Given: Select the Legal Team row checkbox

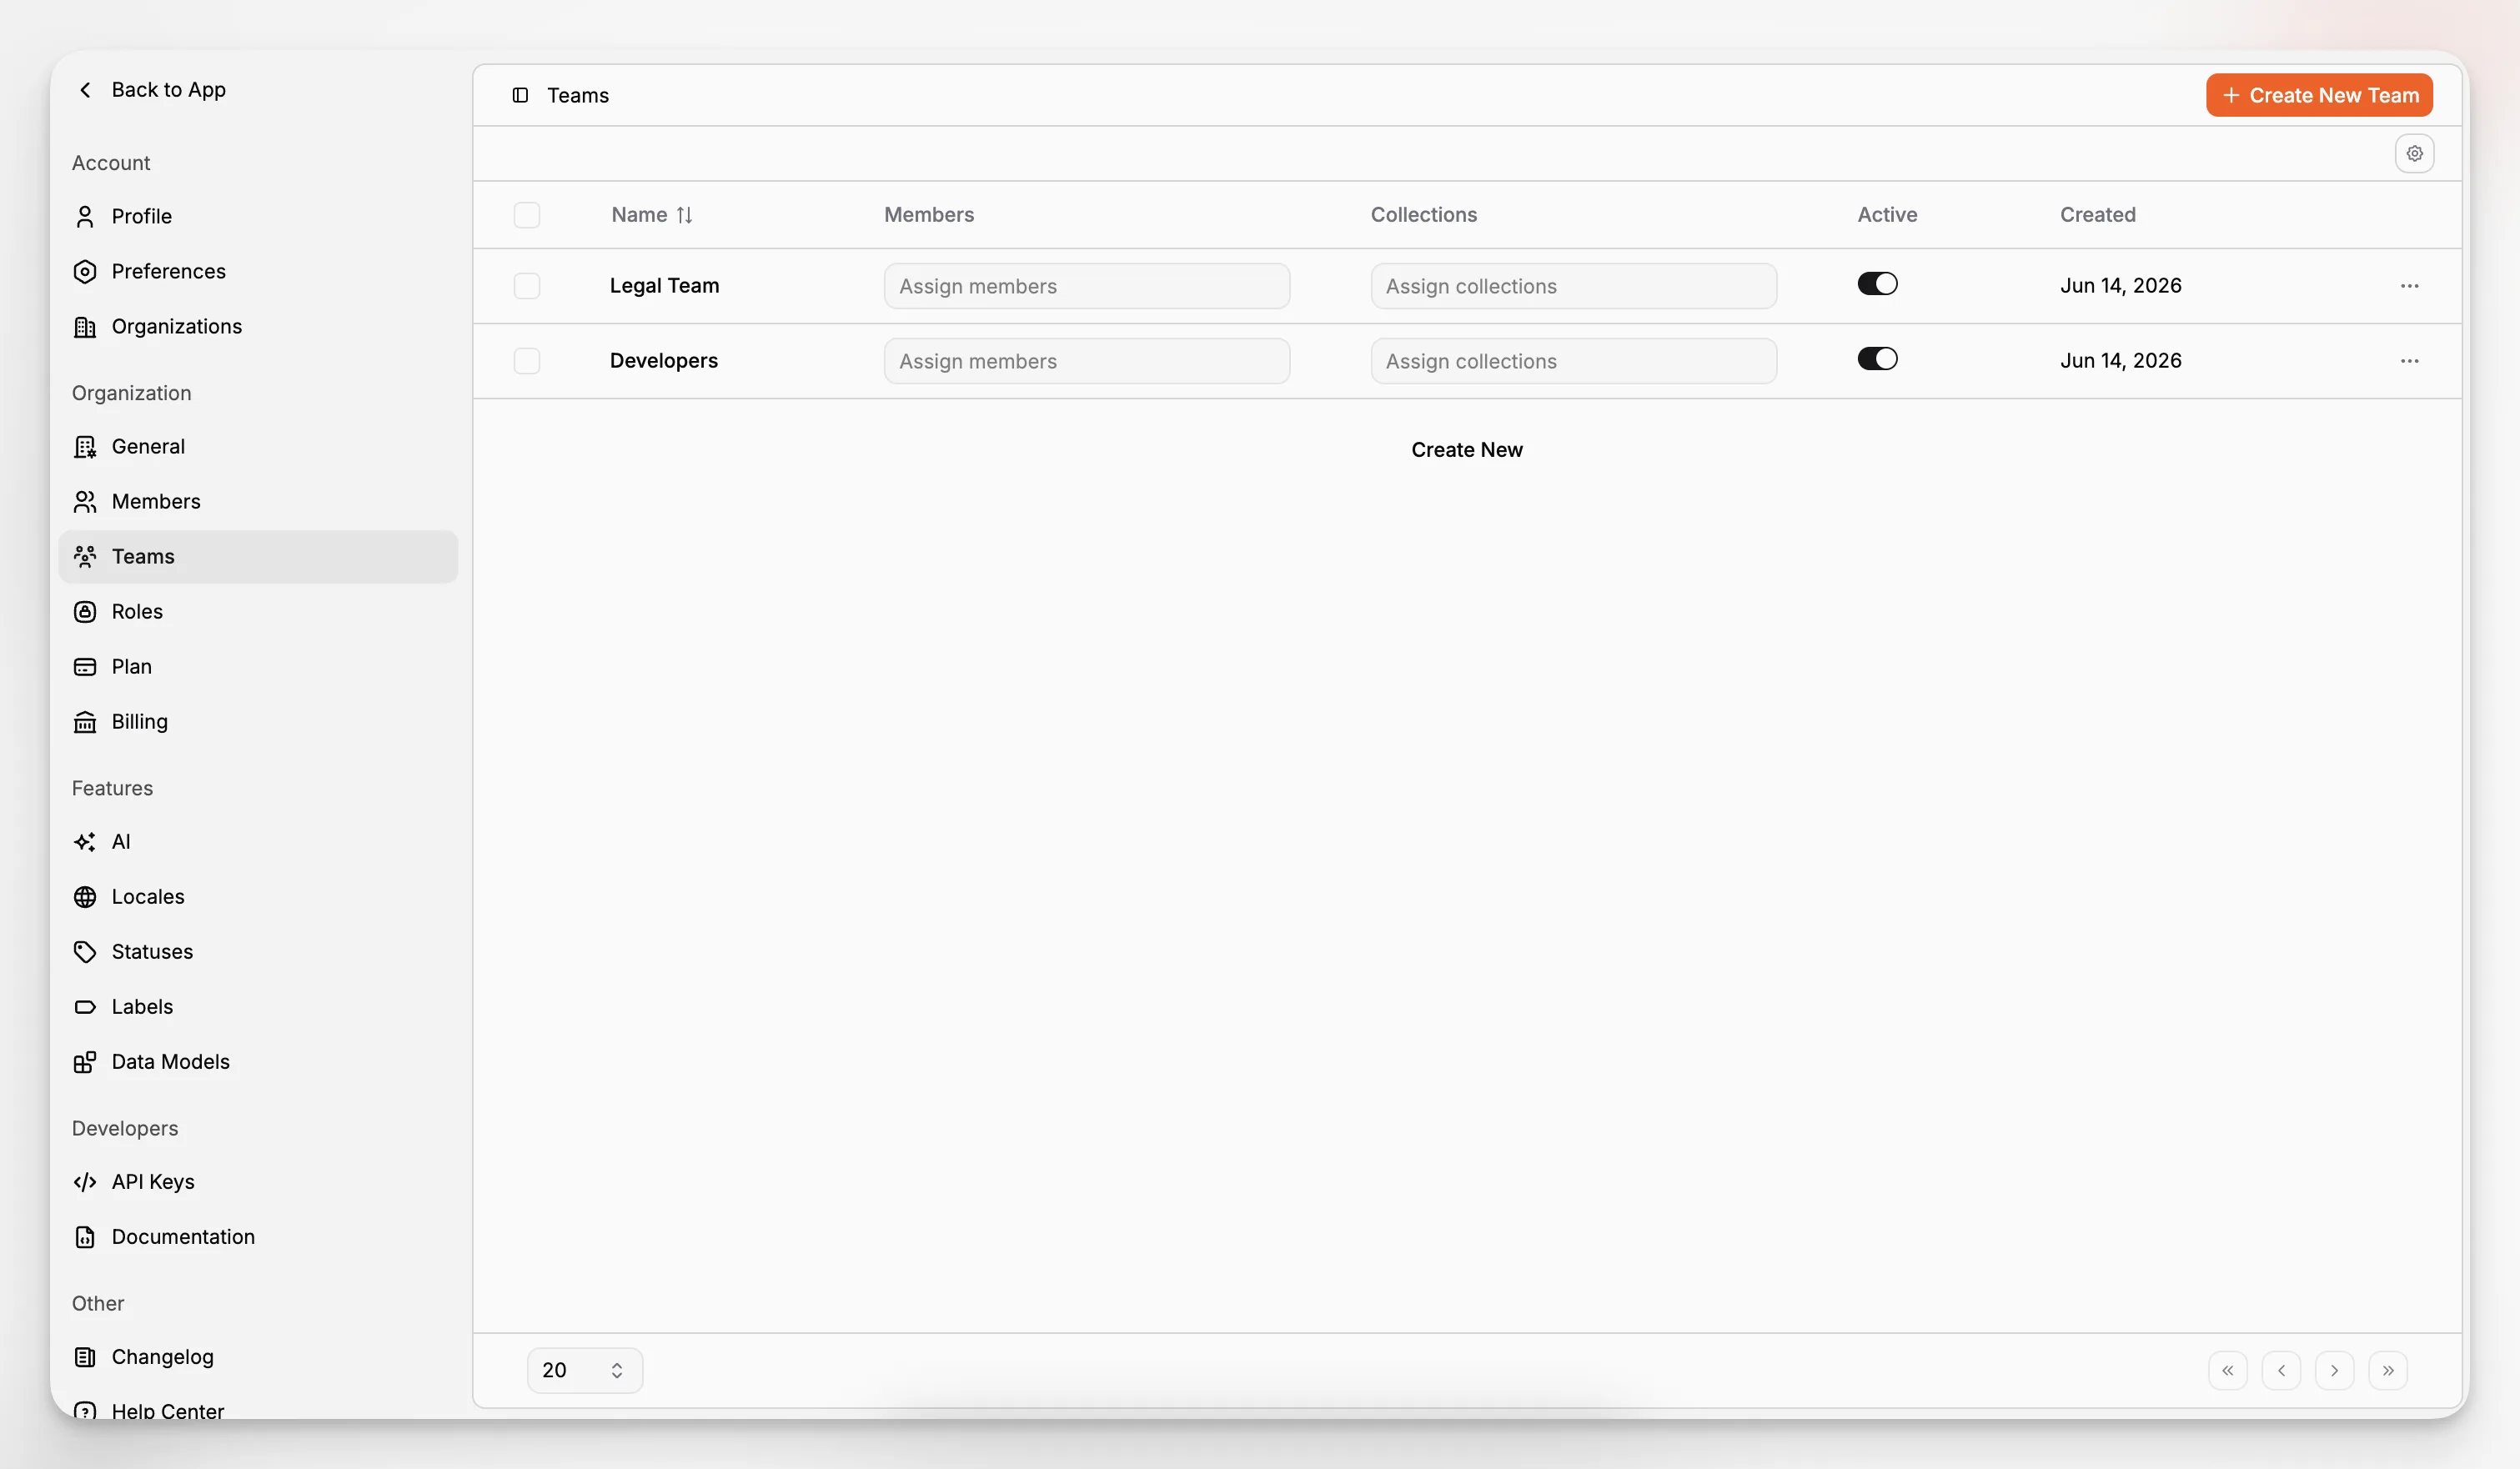Looking at the screenshot, I should (x=527, y=286).
